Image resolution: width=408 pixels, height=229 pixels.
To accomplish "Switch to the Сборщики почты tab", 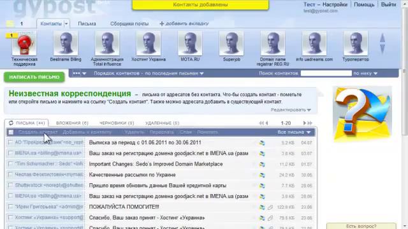I will (x=129, y=24).
